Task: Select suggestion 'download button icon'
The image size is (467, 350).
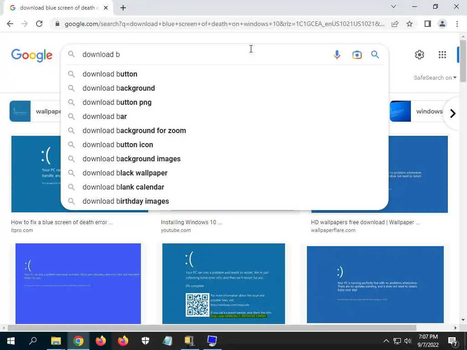Action: tap(224, 144)
